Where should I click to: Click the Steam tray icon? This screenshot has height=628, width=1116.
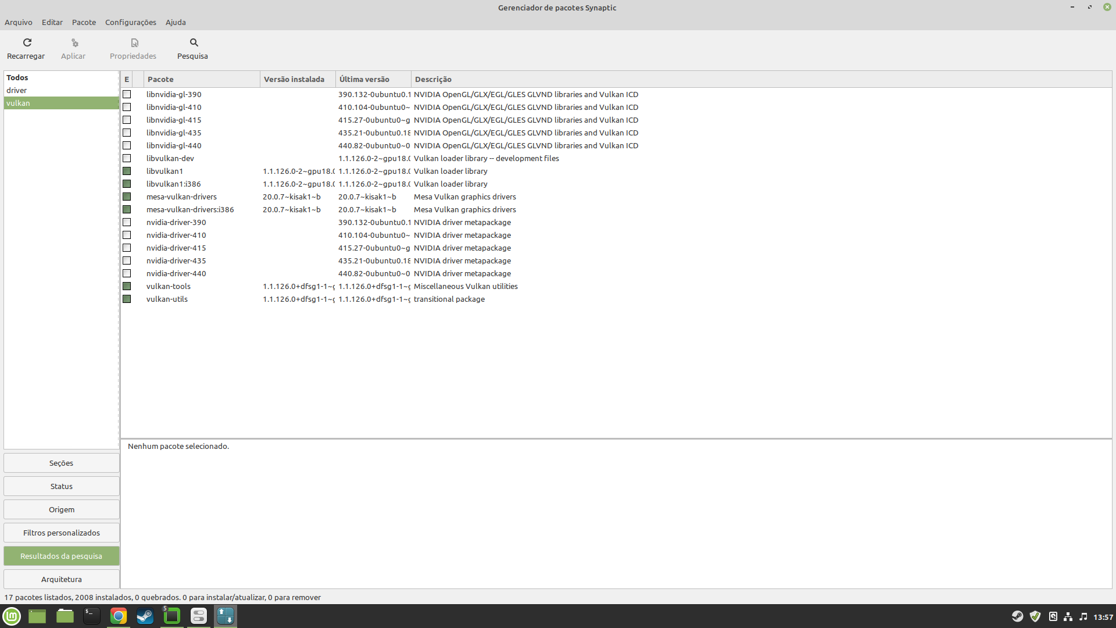(1017, 616)
